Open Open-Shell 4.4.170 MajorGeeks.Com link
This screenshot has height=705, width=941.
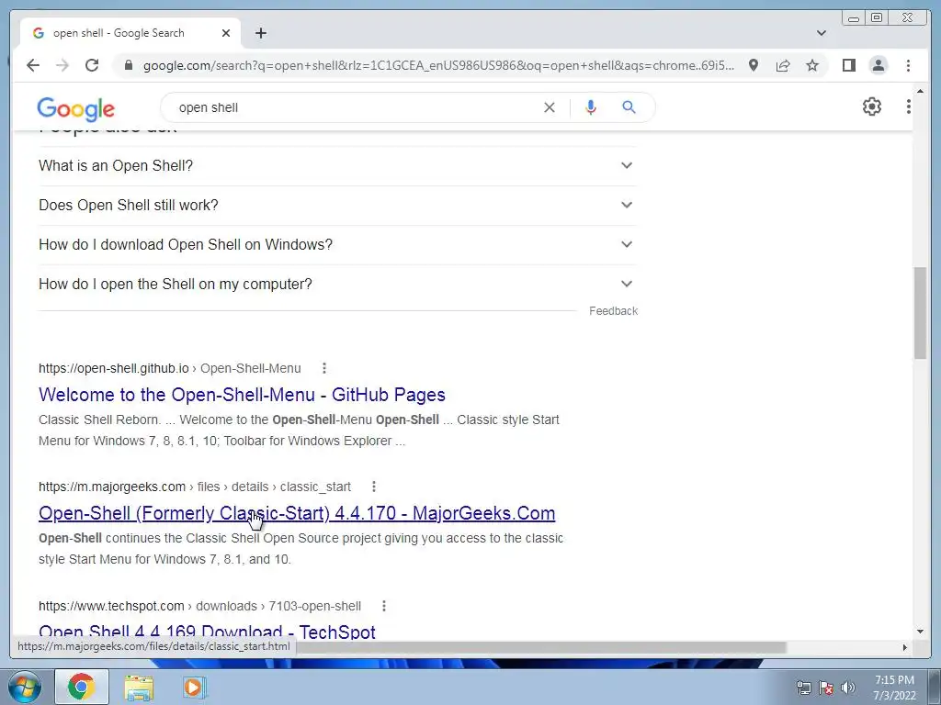[297, 513]
